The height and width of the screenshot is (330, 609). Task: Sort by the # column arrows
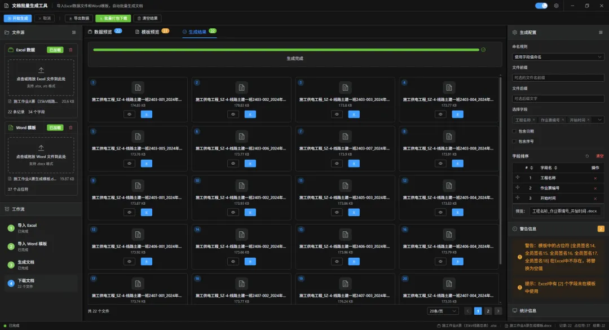coord(531,168)
